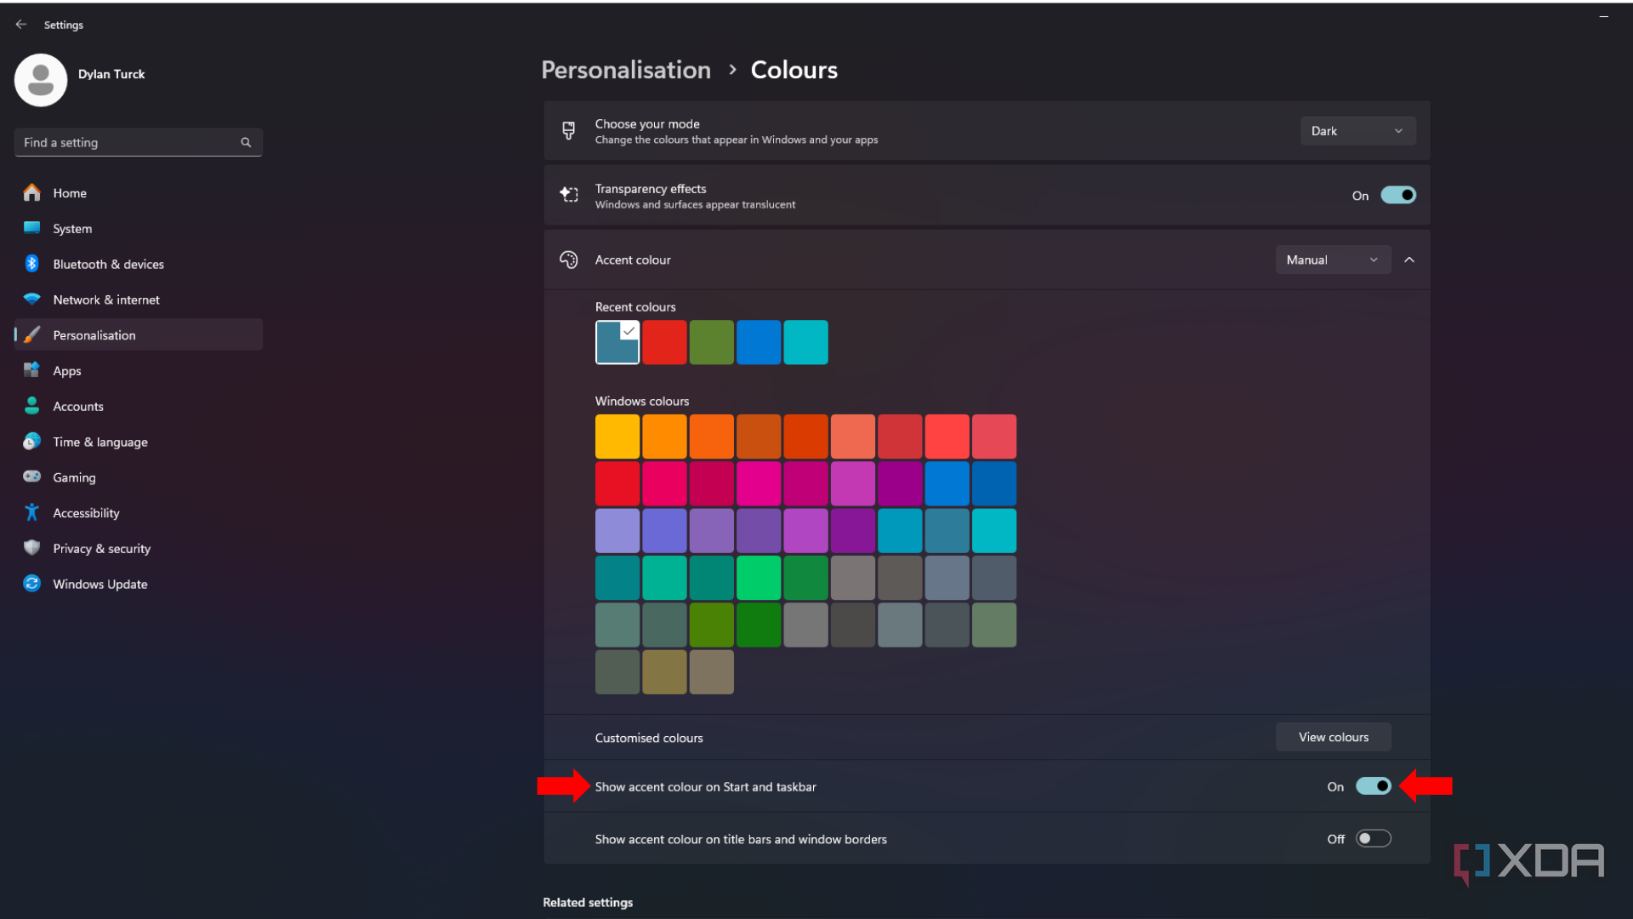Screen dimensions: 1633x919
Task: Open Privacy & security settings
Action: point(101,548)
